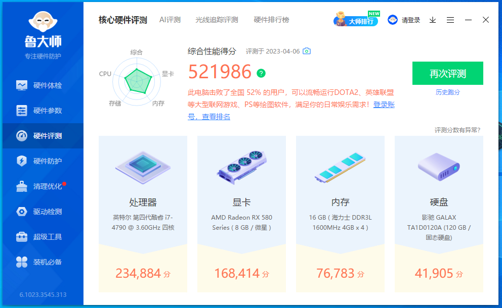The width and height of the screenshot is (502, 308).
Task: Click 评测分数有异常? link
Action: 457,130
